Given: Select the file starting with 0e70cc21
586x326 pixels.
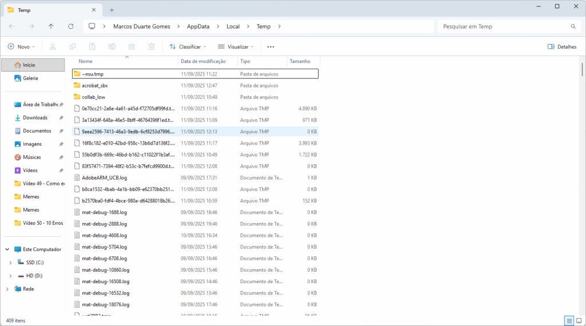Looking at the screenshot, I should coord(195,108).
